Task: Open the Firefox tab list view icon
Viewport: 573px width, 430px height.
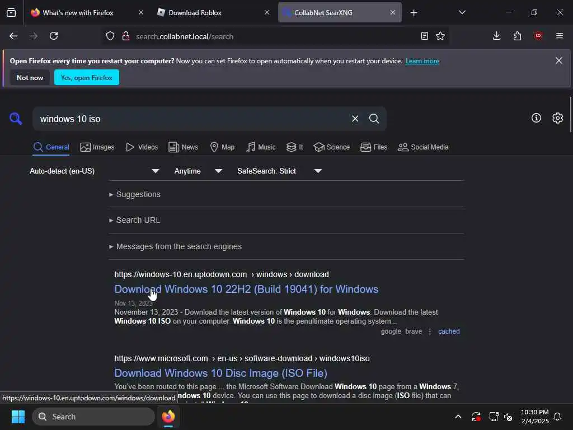Action: click(11, 12)
